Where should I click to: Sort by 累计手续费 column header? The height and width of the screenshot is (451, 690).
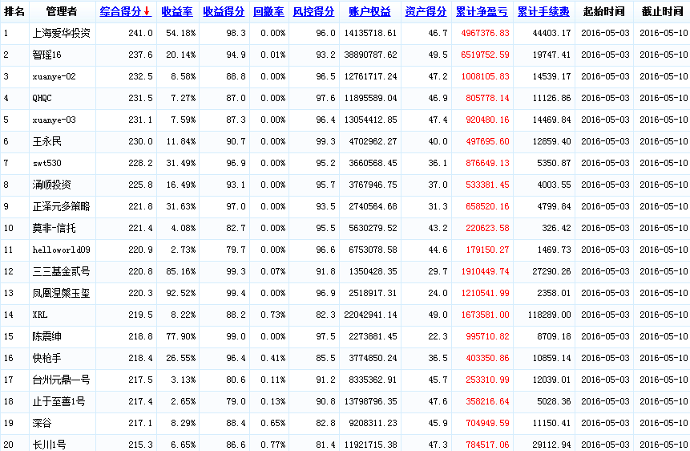tap(543, 12)
